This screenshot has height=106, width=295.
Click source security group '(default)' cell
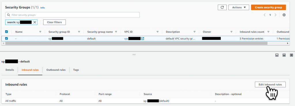click(x=156, y=101)
